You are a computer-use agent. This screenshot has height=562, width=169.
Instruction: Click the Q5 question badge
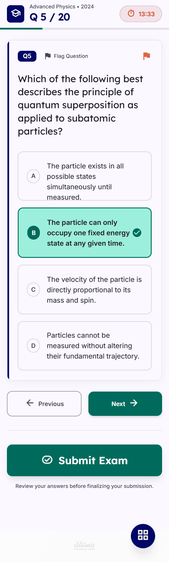tap(27, 56)
